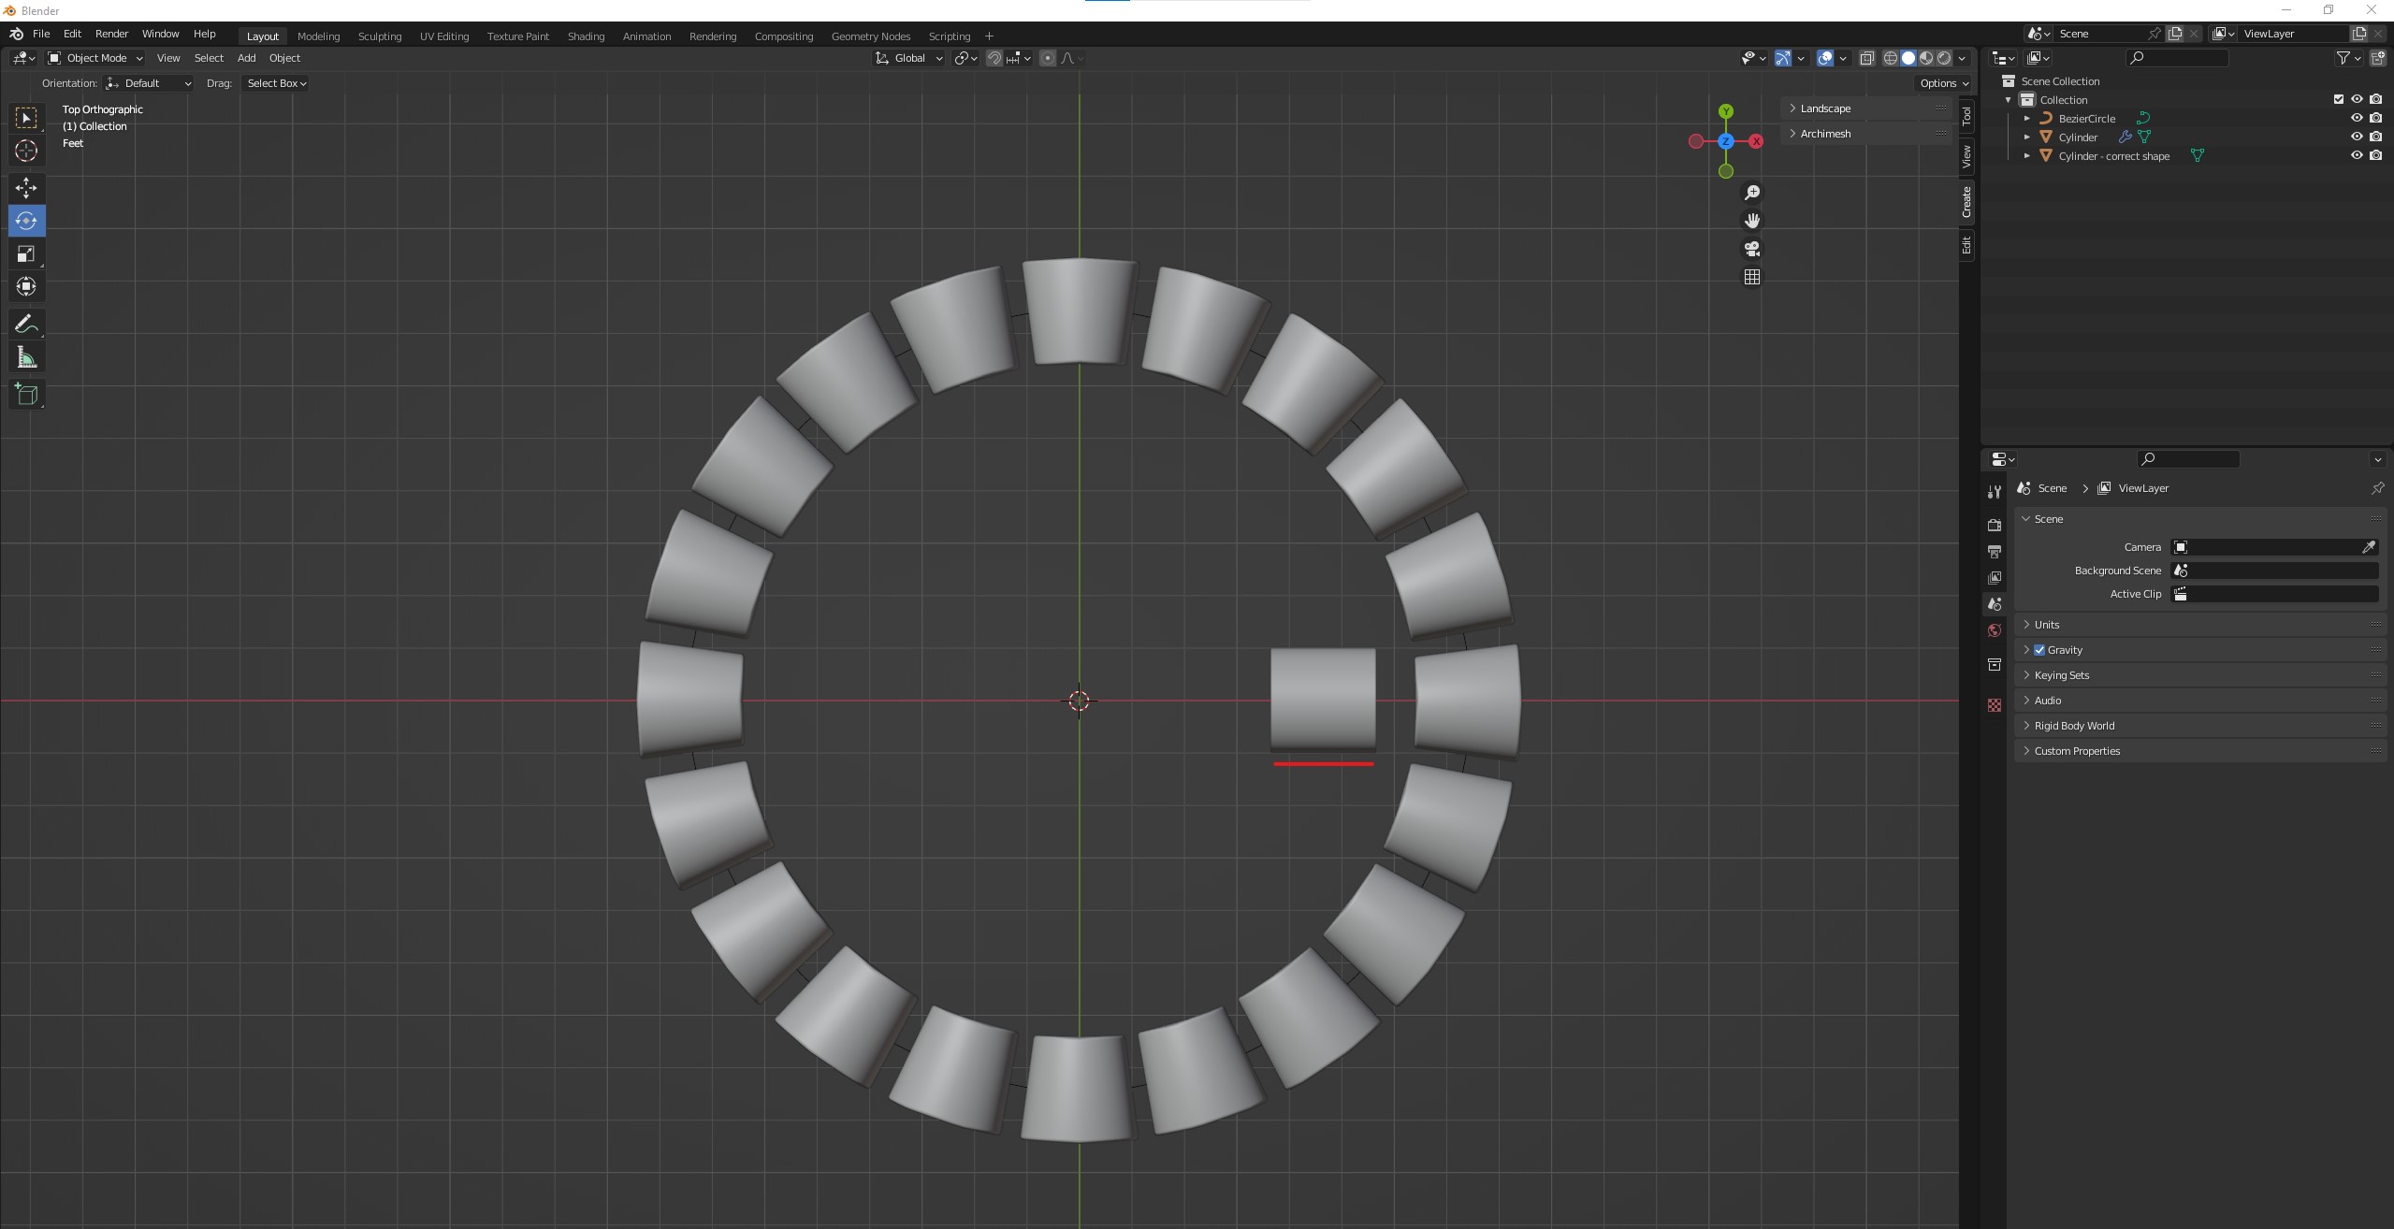
Task: Open Scene properties tab in the Properties editor
Action: point(1994,603)
